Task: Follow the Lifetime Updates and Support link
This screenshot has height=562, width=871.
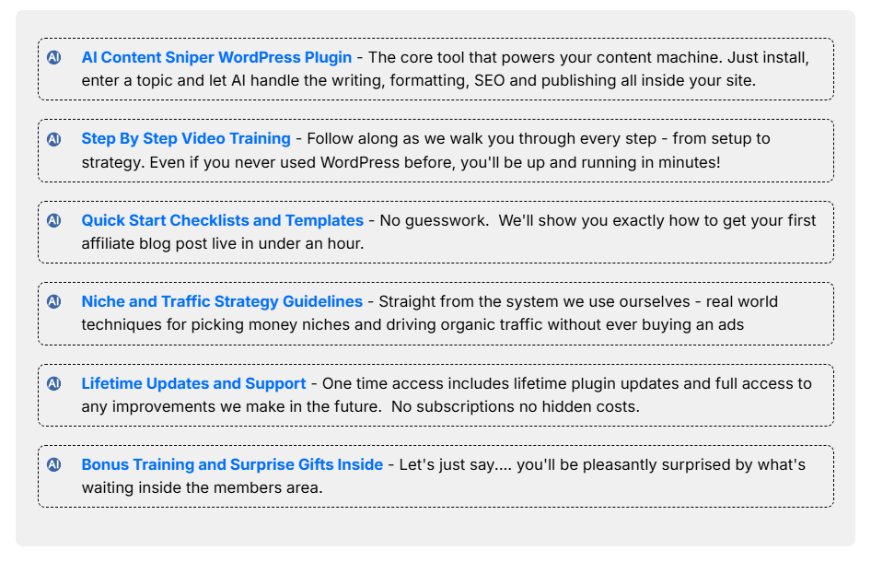Action: click(x=193, y=383)
